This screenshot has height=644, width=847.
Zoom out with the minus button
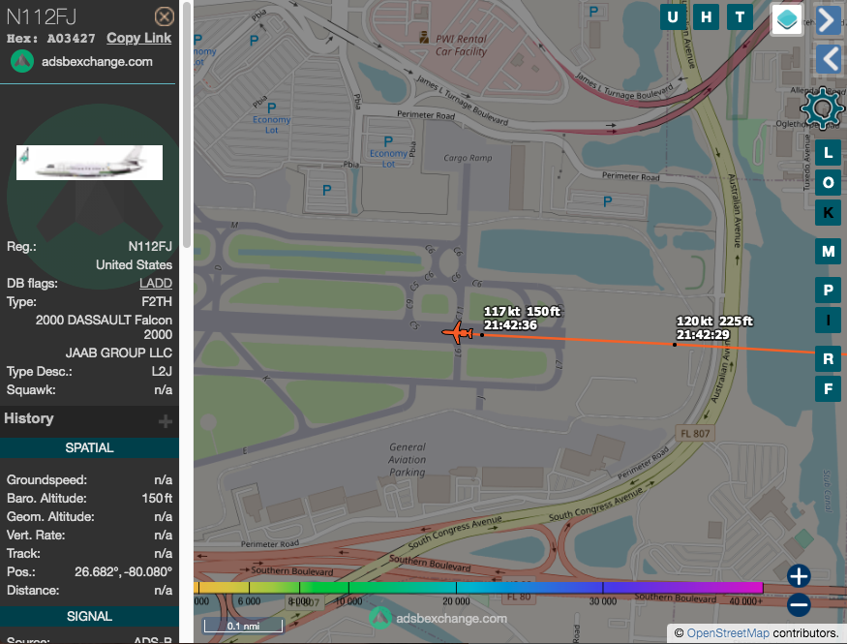click(x=799, y=604)
